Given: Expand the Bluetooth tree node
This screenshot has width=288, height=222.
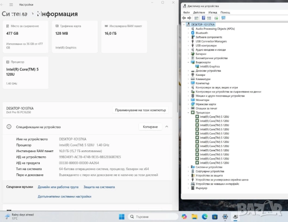Looking at the screenshot, I should [188, 33].
